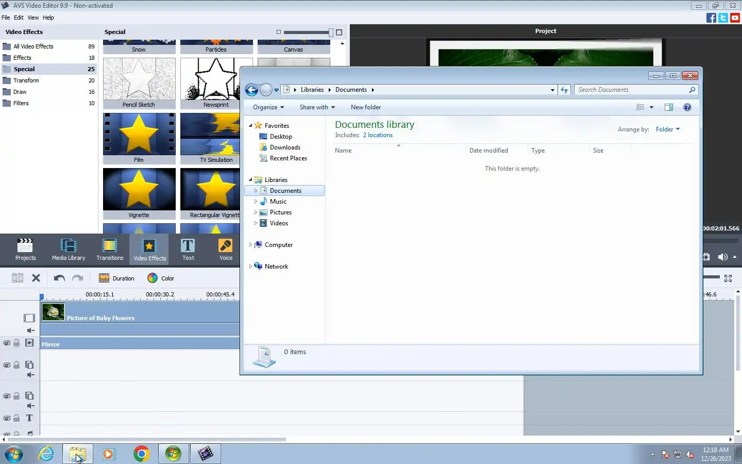Select the Pencil Sketch effect thumbnail
This screenshot has width=742, height=464.
pyautogui.click(x=139, y=84)
